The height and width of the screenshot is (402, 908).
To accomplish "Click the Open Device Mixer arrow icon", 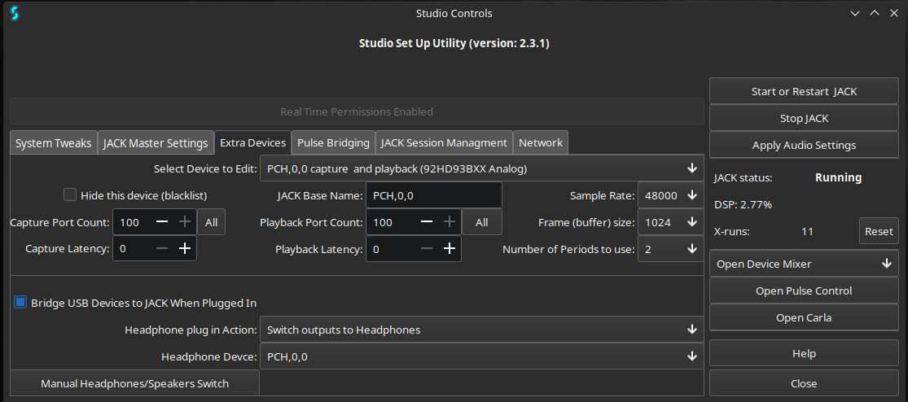I will [x=887, y=264].
